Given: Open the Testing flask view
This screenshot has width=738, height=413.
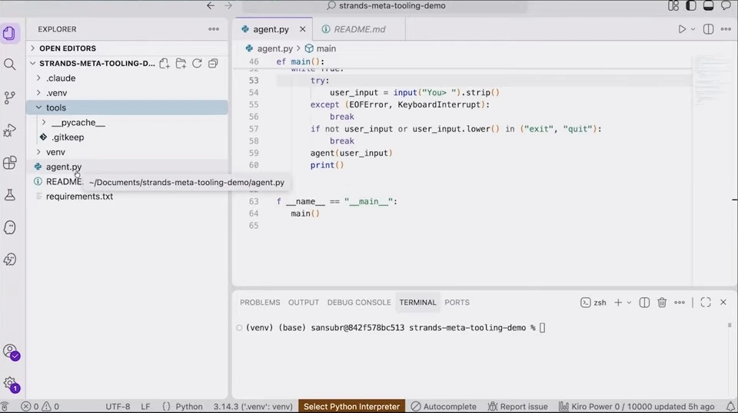Looking at the screenshot, I should pos(9,195).
